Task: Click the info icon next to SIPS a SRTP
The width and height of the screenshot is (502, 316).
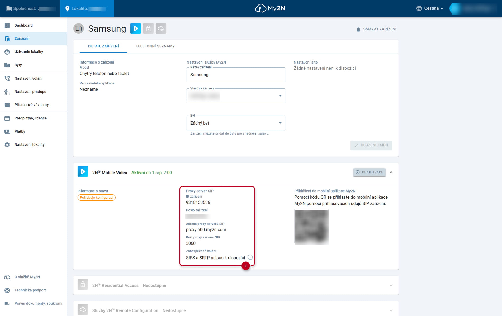Action: pyautogui.click(x=250, y=257)
